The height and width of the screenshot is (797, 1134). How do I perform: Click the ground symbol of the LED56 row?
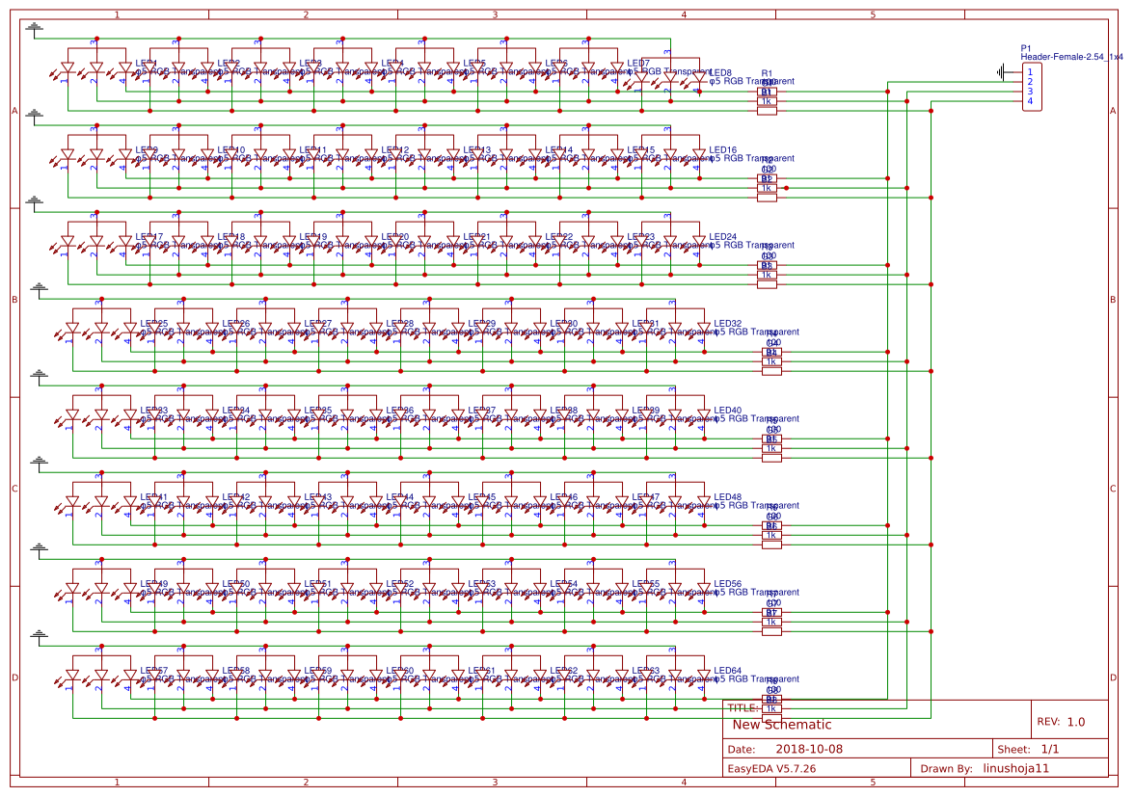click(x=39, y=547)
